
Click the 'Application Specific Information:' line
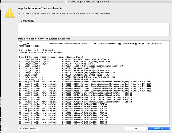pyautogui.click(x=37, y=50)
